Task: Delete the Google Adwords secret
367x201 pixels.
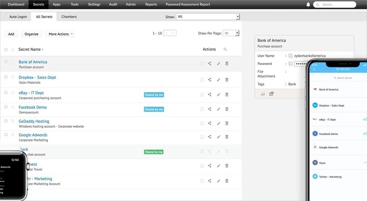Action: [x=227, y=137]
